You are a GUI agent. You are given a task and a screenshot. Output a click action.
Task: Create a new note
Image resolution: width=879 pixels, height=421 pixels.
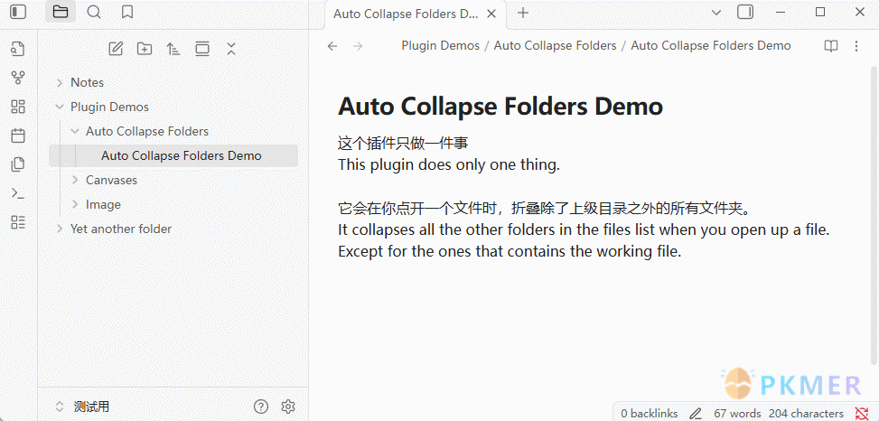tap(116, 49)
